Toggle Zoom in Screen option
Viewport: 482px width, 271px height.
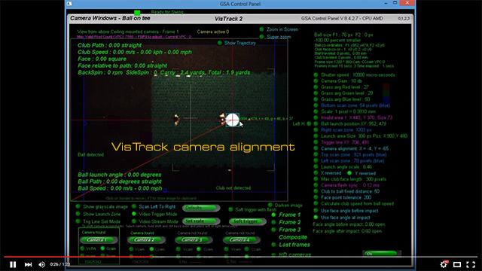click(x=261, y=29)
